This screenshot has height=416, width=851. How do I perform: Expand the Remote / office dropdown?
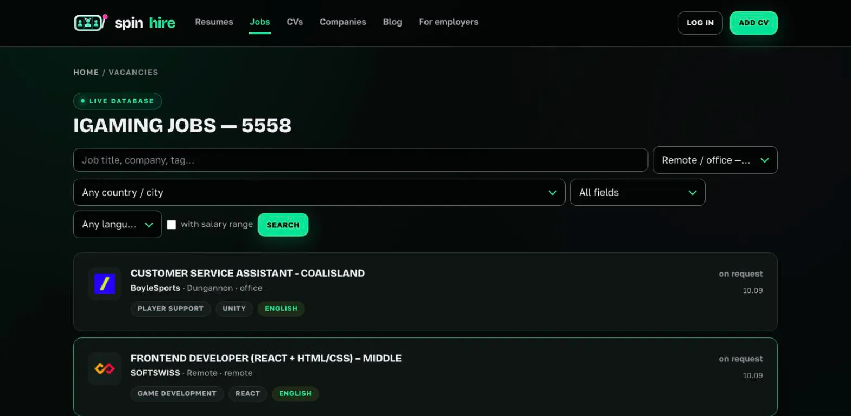pos(715,160)
